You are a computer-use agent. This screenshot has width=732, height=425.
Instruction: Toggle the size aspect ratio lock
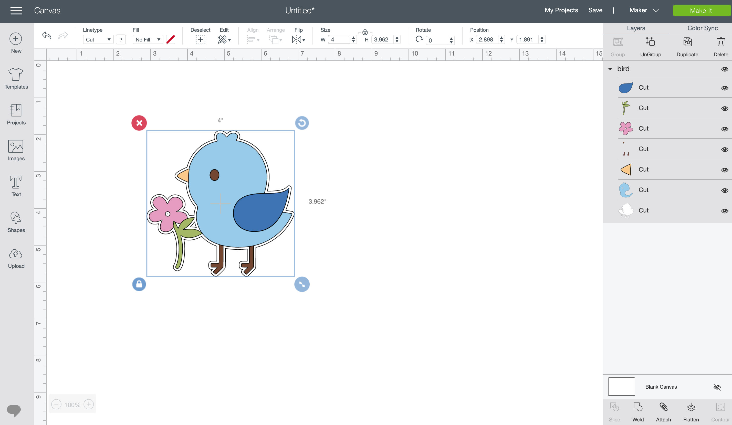pyautogui.click(x=365, y=32)
